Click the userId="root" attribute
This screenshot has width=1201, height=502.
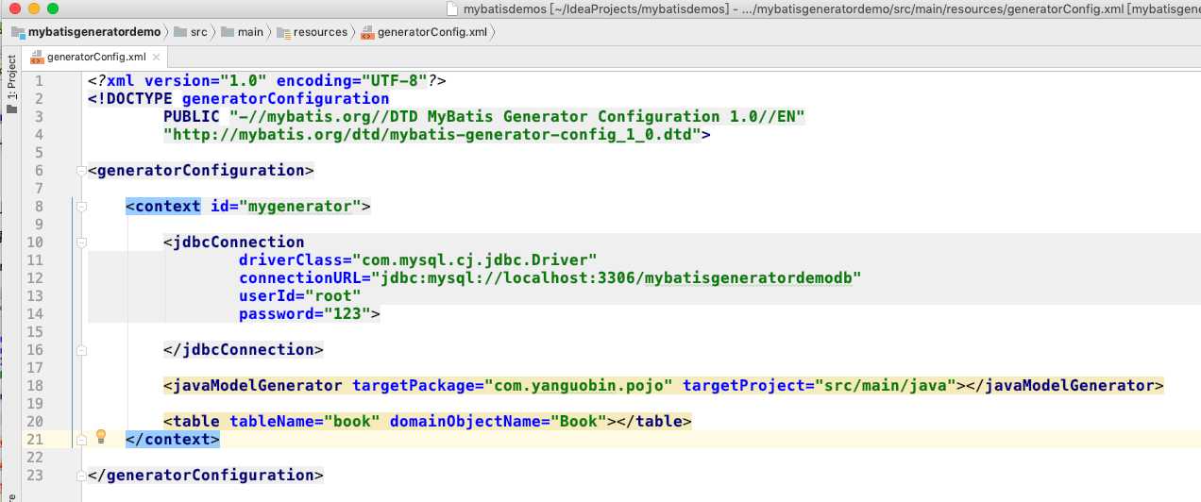299,296
